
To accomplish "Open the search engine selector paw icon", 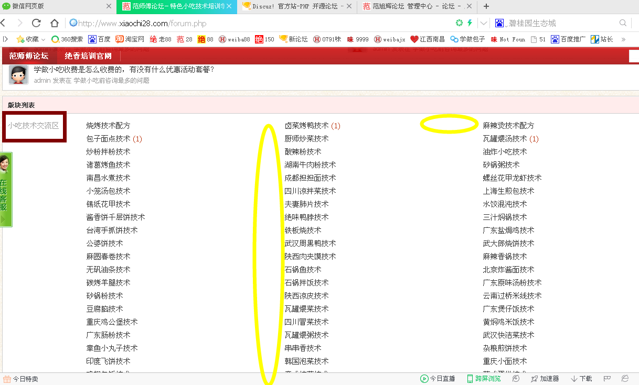I will click(x=499, y=23).
